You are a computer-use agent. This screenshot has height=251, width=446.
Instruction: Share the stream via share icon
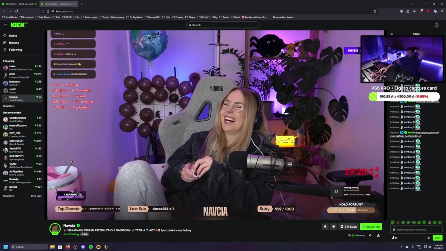pos(370,235)
